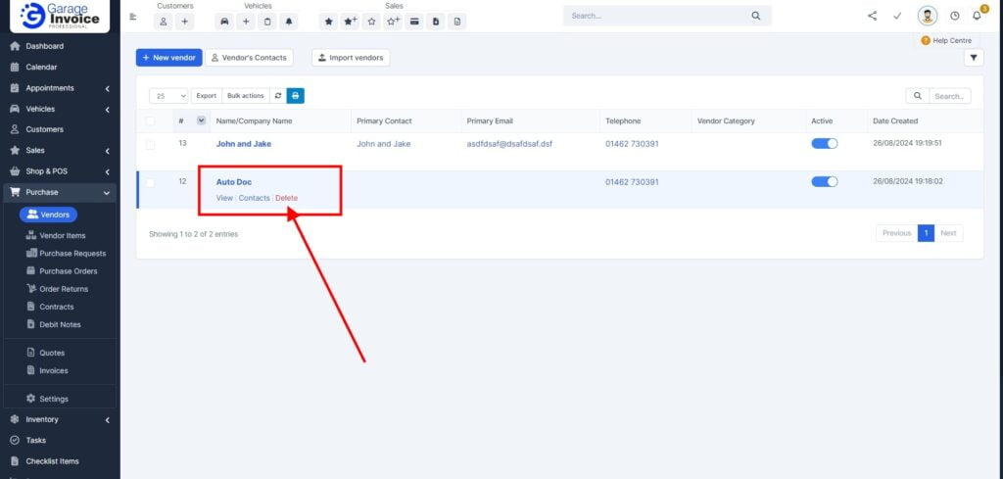1003x479 pixels.
Task: Open the customers person icon in the top bar
Action: pyautogui.click(x=164, y=22)
